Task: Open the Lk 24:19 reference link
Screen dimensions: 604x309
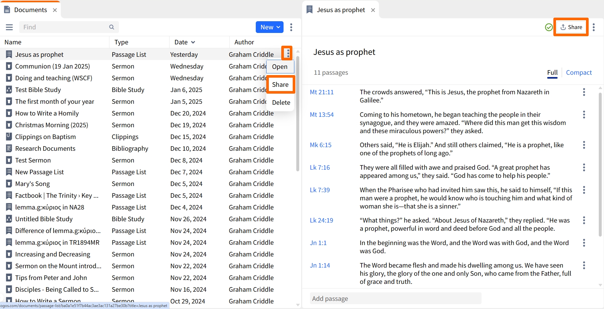Action: 321,220
